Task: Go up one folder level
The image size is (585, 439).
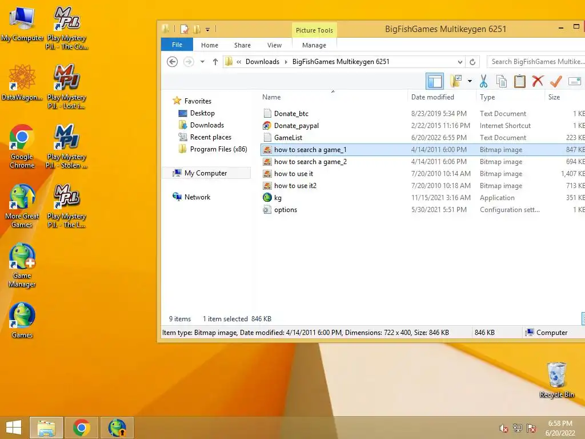Action: click(215, 62)
